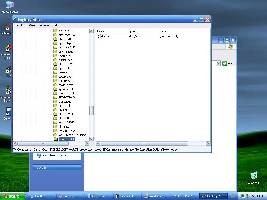Switch to Local Disk taskbar button
The width and height of the screenshot is (267, 200).
coord(184,196)
